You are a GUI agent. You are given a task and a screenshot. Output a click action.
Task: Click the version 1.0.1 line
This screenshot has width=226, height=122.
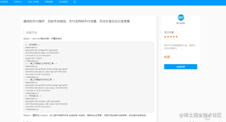[x=38, y=55]
